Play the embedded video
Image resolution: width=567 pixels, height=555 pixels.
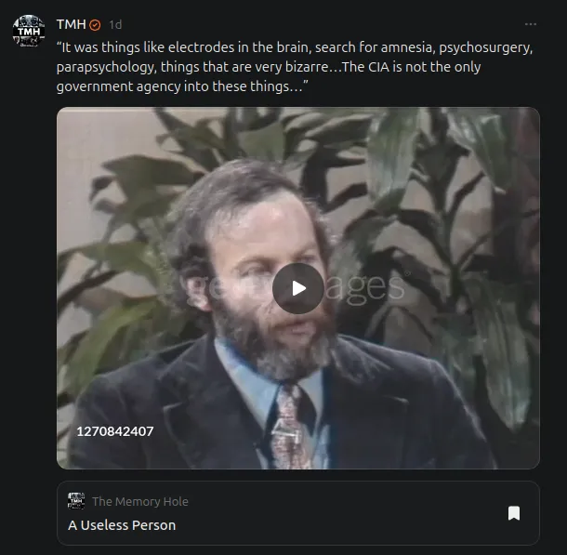[x=298, y=288]
